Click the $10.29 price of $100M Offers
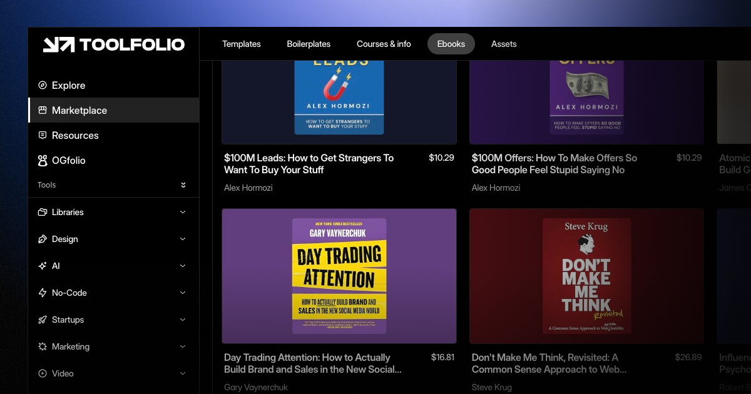Image resolution: width=751 pixels, height=394 pixels. click(689, 158)
